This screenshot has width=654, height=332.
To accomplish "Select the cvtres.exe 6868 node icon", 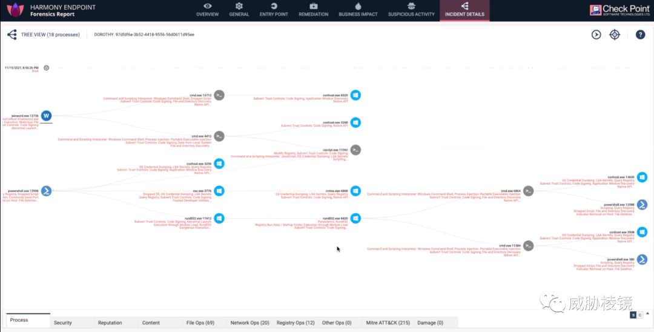I will tap(355, 191).
